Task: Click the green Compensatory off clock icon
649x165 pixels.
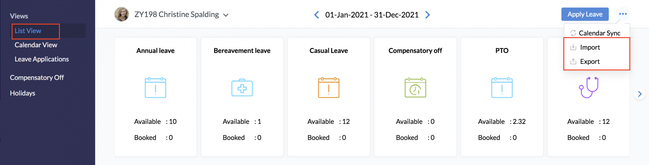Action: click(x=415, y=88)
